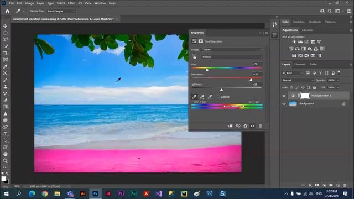Toggle filter for pixel layers
Screen dimensions: 354x199
(308, 73)
